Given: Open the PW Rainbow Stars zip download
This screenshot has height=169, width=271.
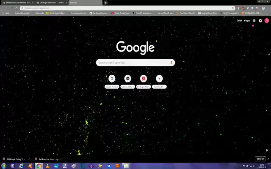Looking at the screenshot, I should pos(47,159).
